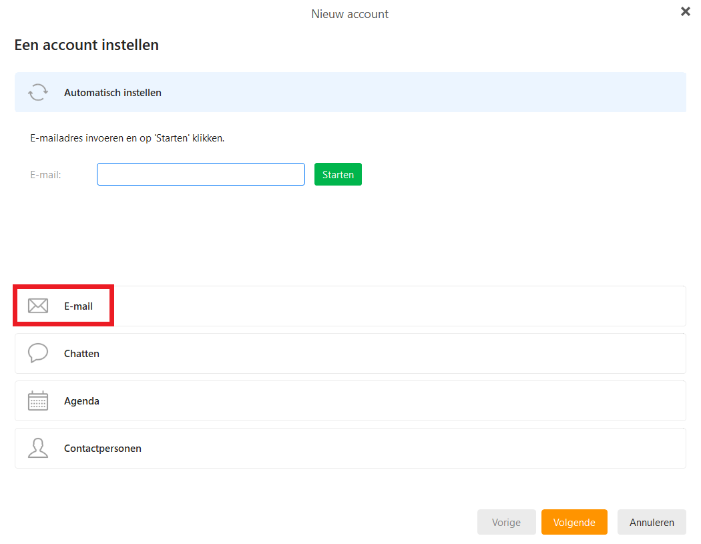Viewport: 701px width, 544px height.
Task: Click the calendar icon for Agenda
Action: pos(38,400)
